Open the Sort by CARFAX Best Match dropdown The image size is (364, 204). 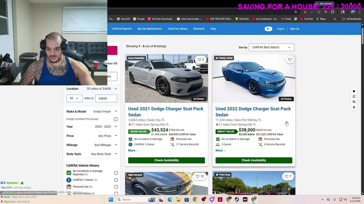271,47
